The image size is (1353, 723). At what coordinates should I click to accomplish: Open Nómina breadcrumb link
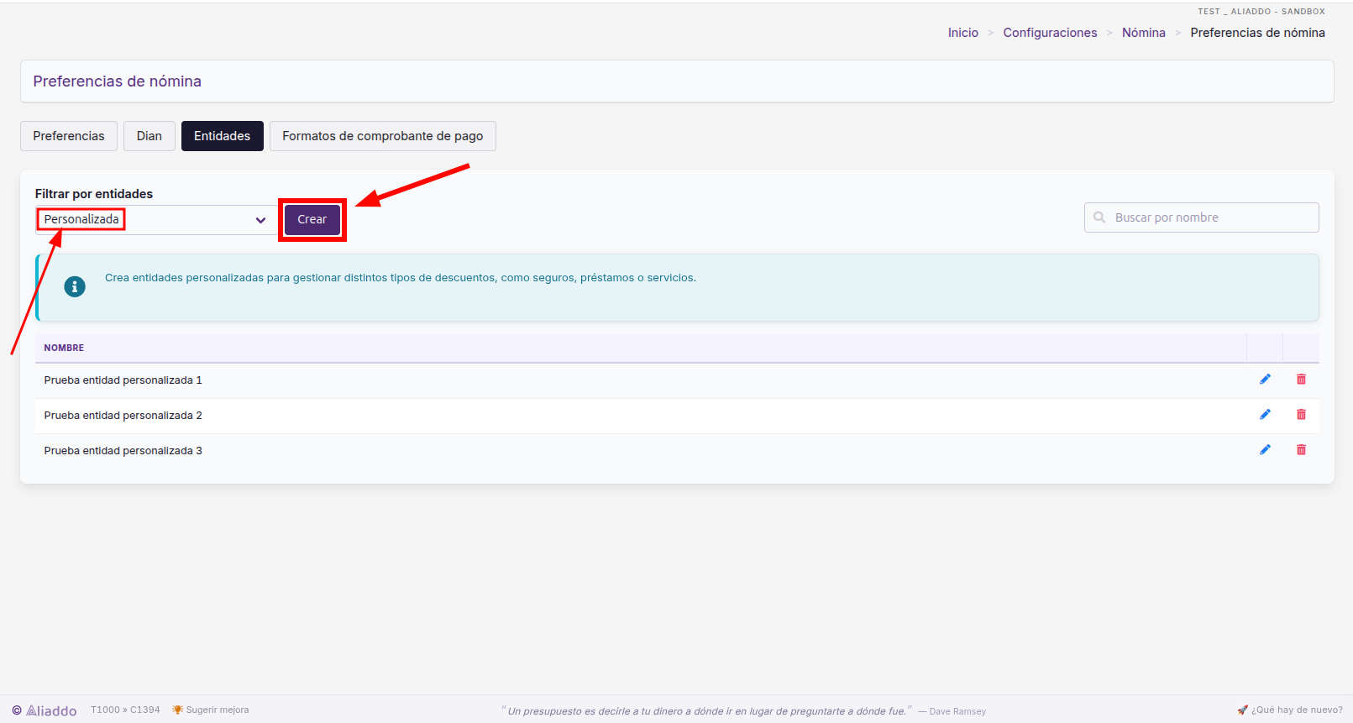[1144, 33]
